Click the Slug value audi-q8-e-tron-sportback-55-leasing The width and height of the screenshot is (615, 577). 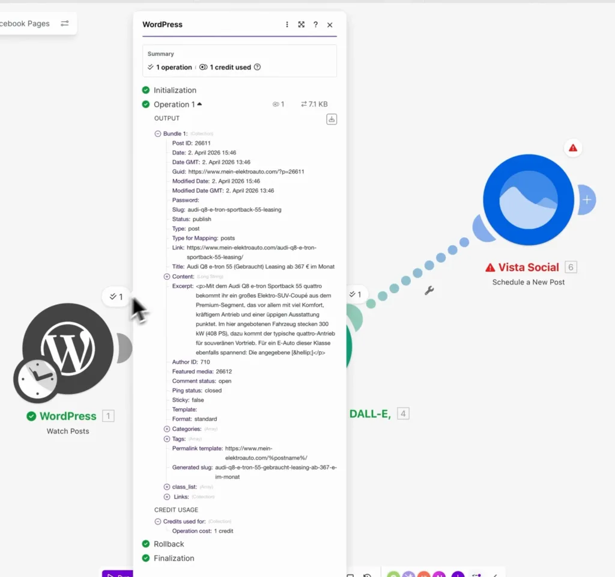(234, 210)
